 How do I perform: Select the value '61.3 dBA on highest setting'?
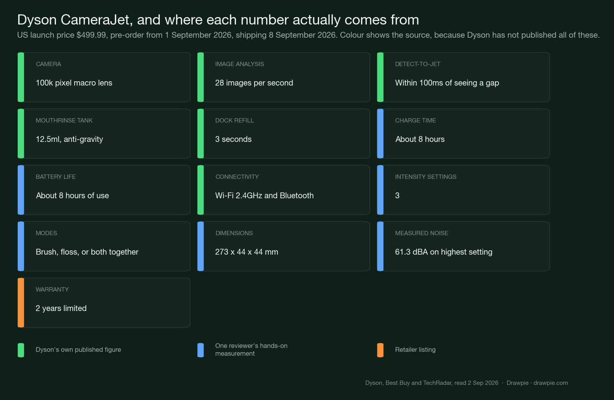(x=444, y=252)
